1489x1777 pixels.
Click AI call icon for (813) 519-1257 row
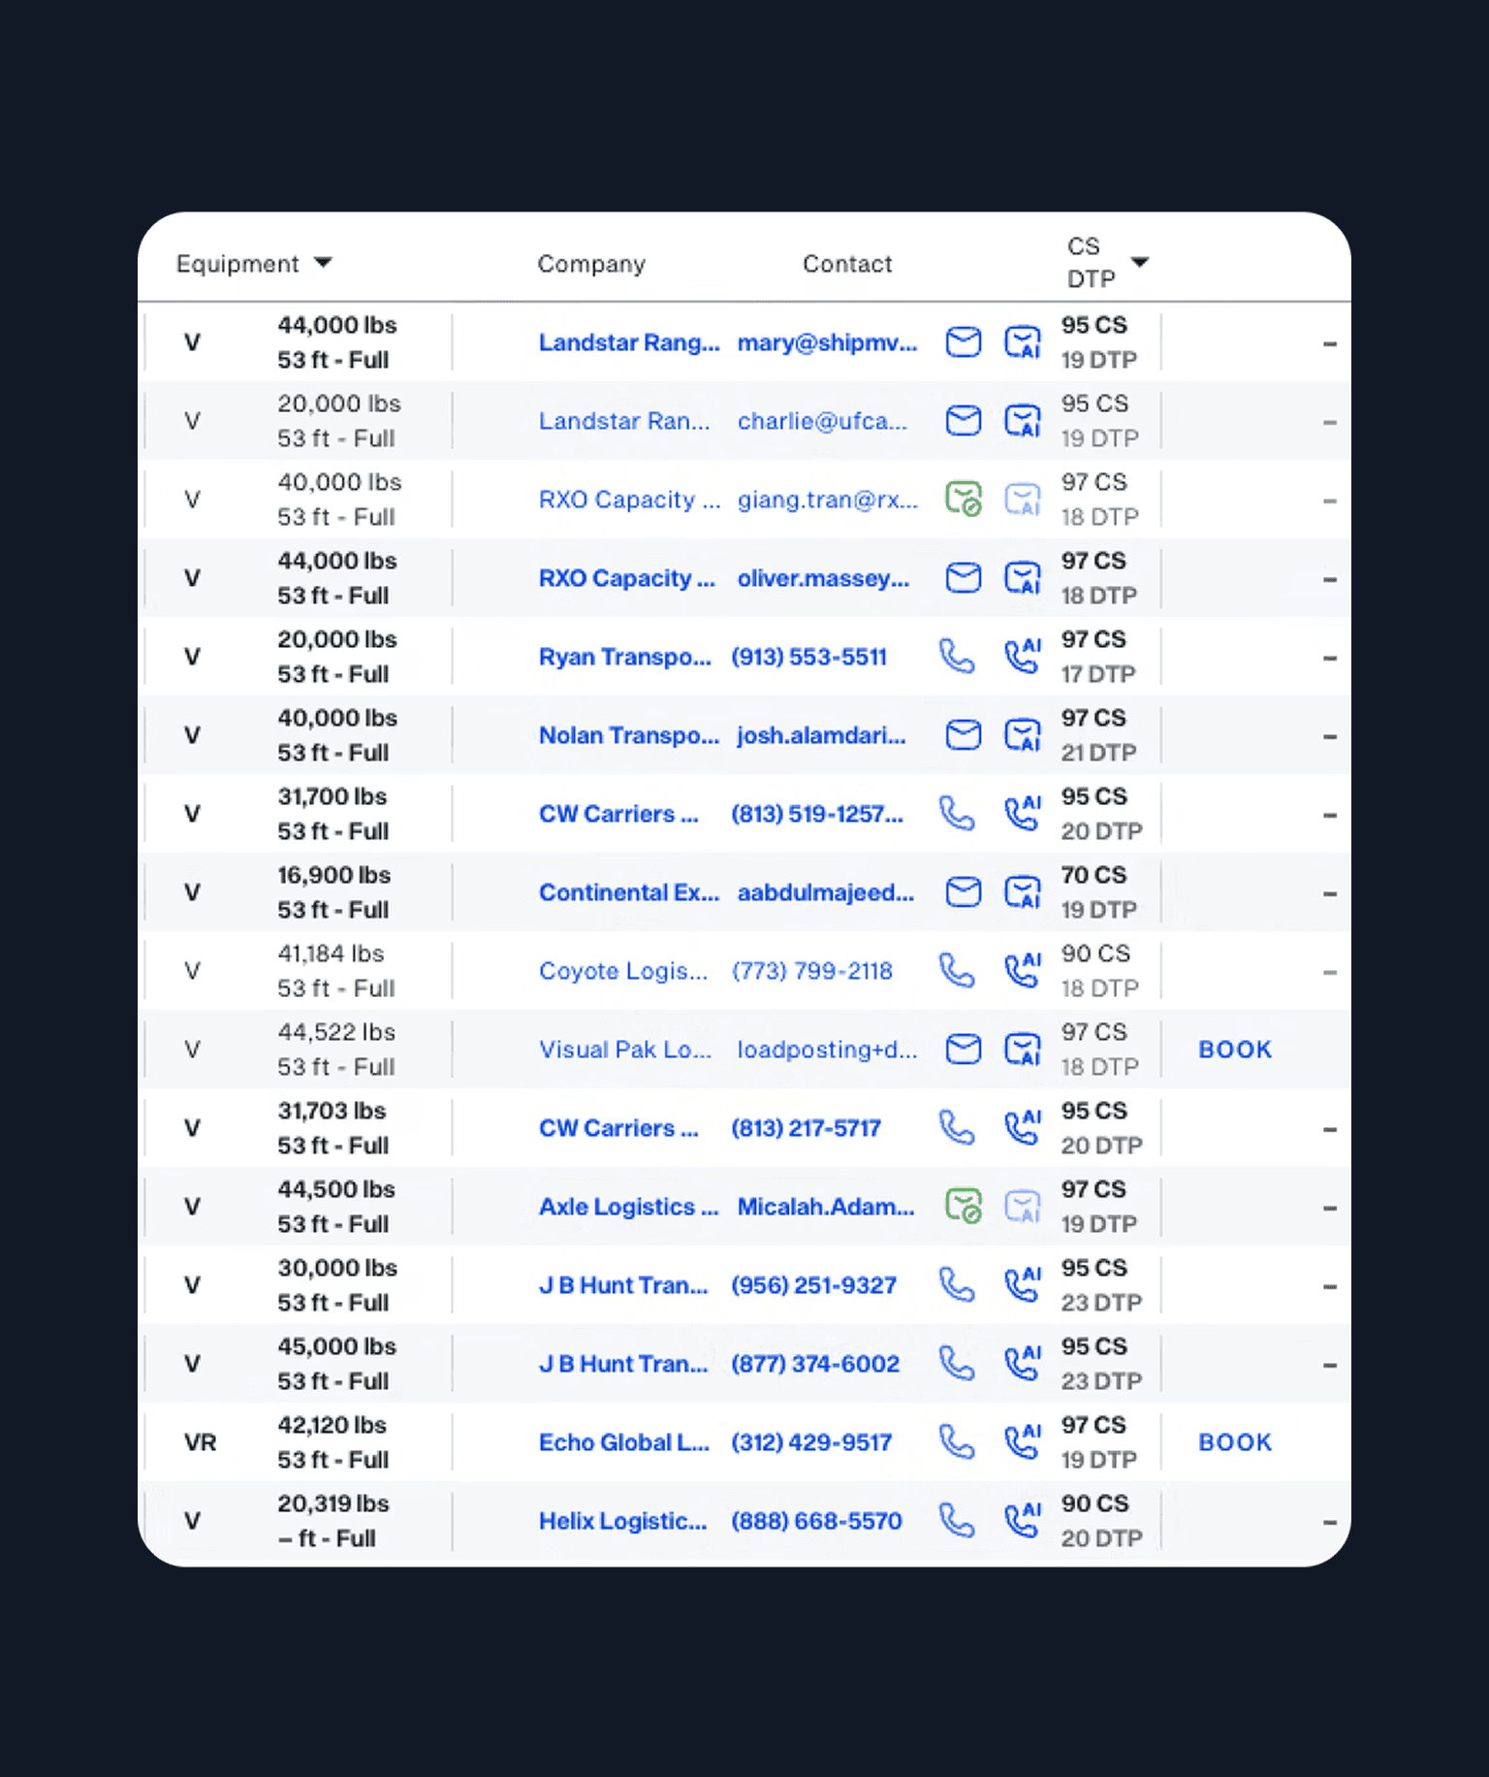click(1022, 814)
